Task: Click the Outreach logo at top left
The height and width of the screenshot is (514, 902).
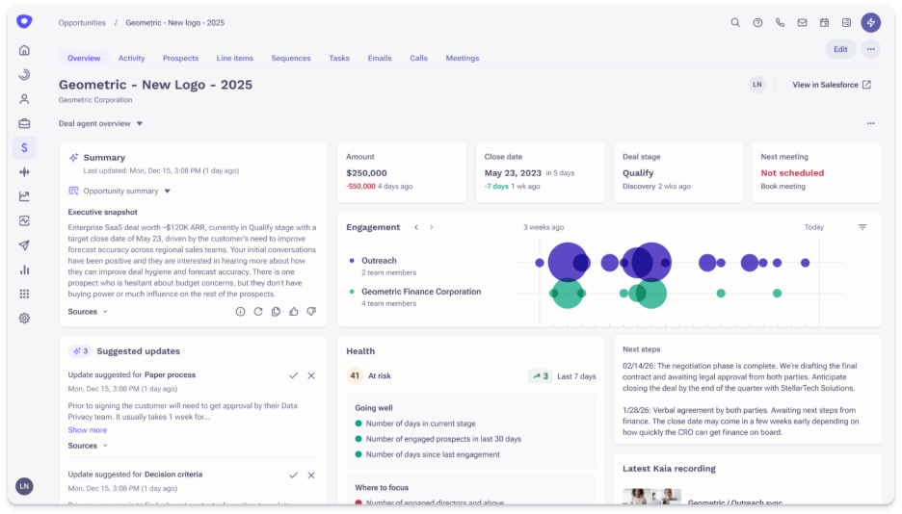Action: point(24,22)
